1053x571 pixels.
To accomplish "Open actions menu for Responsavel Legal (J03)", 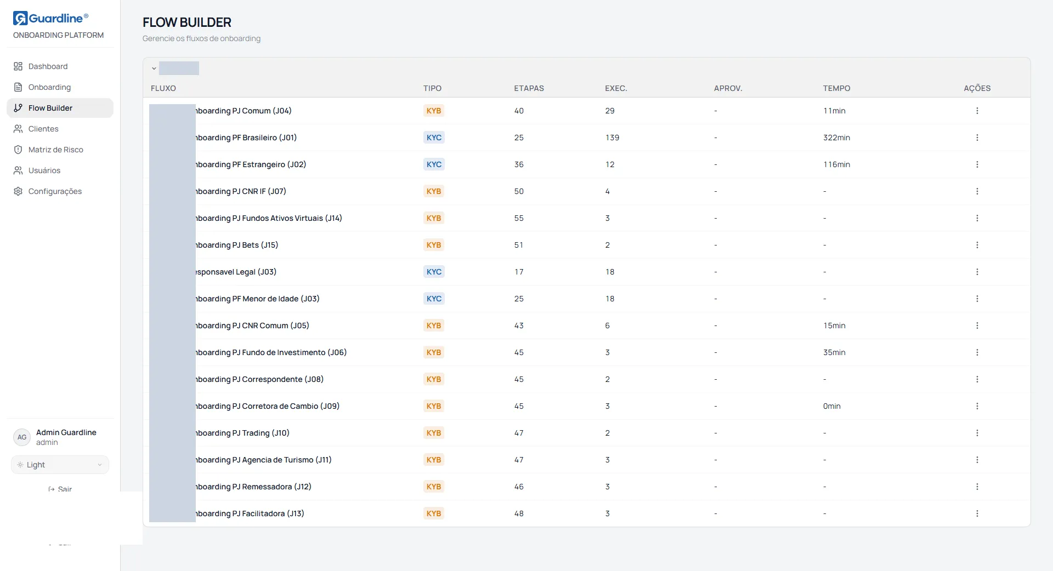I will (977, 272).
